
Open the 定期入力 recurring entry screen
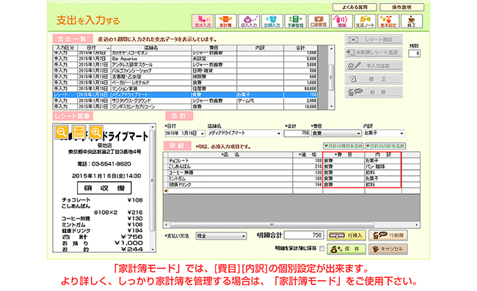272,21
